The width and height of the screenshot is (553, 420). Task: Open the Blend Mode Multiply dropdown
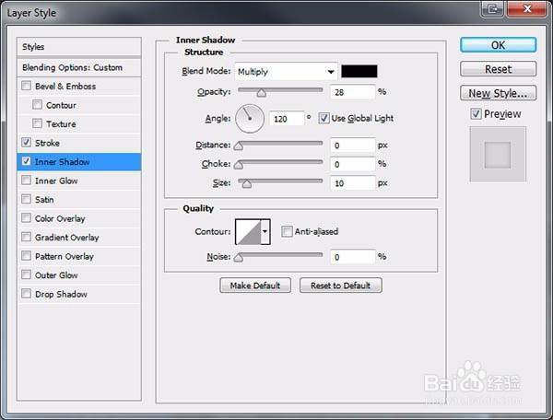coord(286,72)
